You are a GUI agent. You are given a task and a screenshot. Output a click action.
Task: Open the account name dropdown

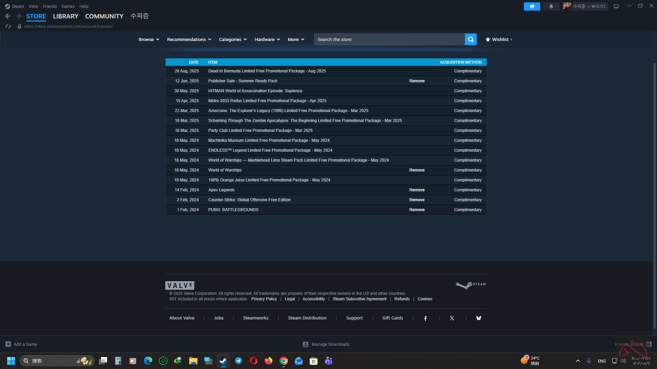click(x=581, y=6)
